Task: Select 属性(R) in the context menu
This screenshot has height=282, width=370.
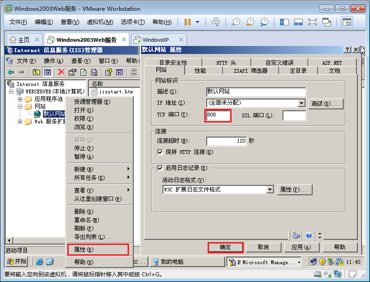Action: point(98,250)
